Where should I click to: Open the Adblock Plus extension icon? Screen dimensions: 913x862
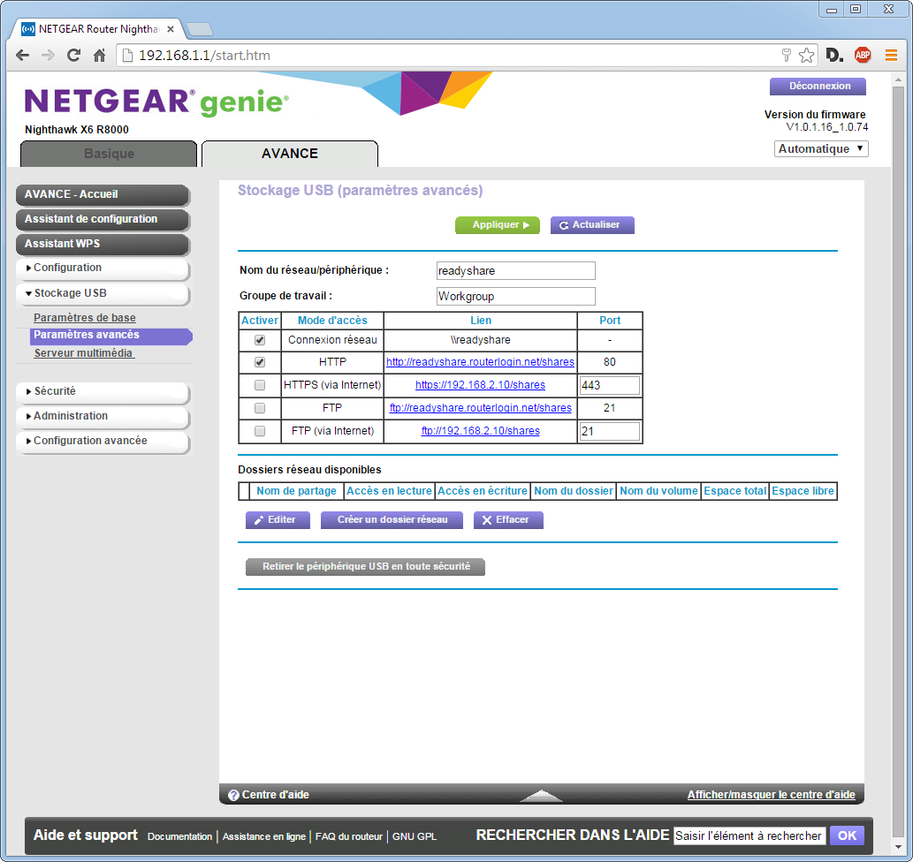862,56
